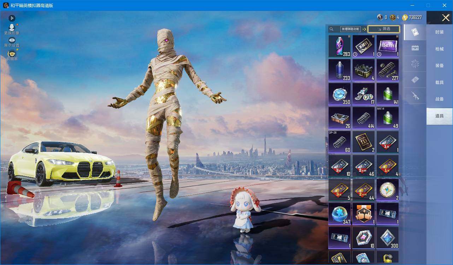Select the firework subcategory icon
Image resolution: width=453 pixels, height=265 pixels.
click(415, 64)
